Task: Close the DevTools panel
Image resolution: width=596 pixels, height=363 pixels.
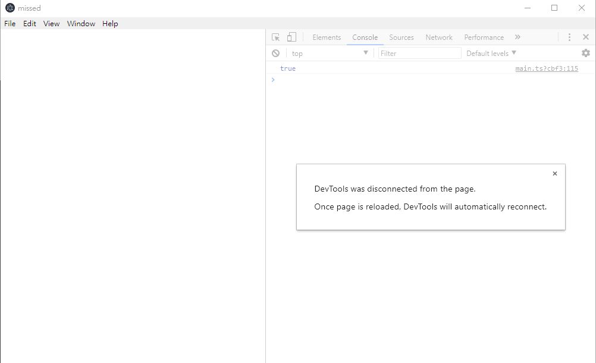Action: point(586,37)
